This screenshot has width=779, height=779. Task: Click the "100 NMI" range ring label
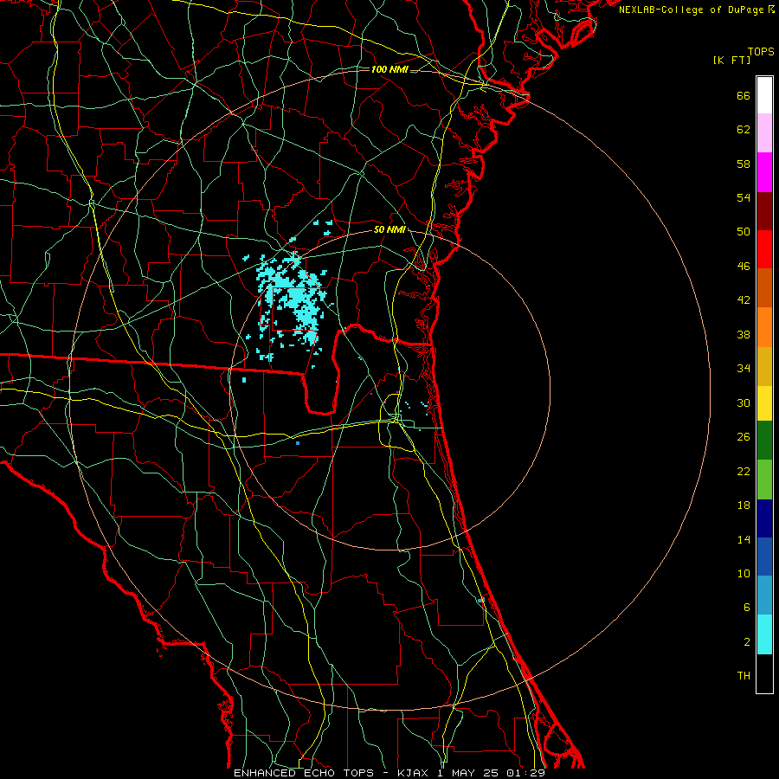[389, 69]
